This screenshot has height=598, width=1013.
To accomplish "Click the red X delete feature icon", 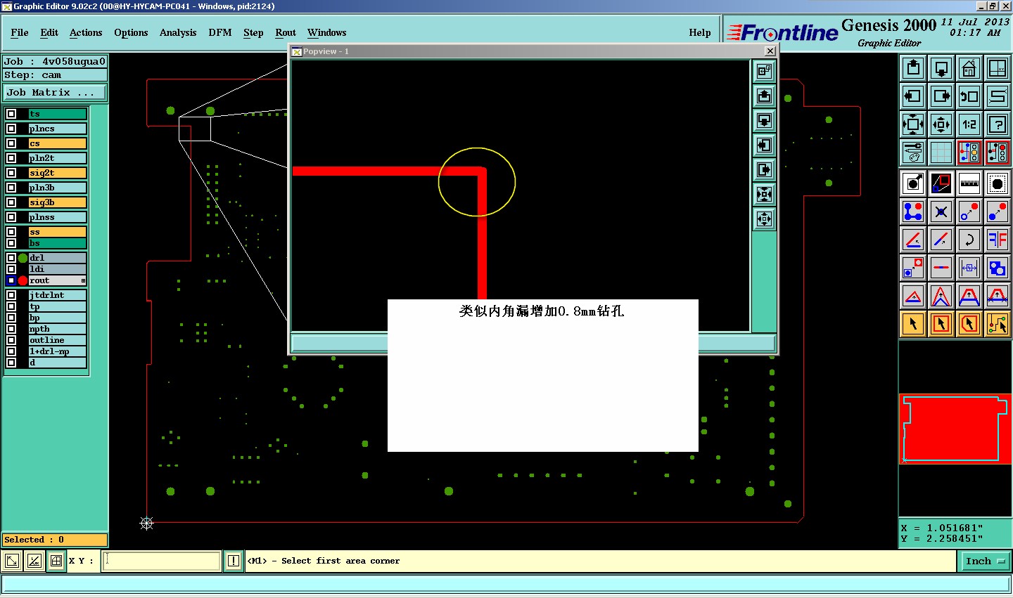I will [941, 212].
